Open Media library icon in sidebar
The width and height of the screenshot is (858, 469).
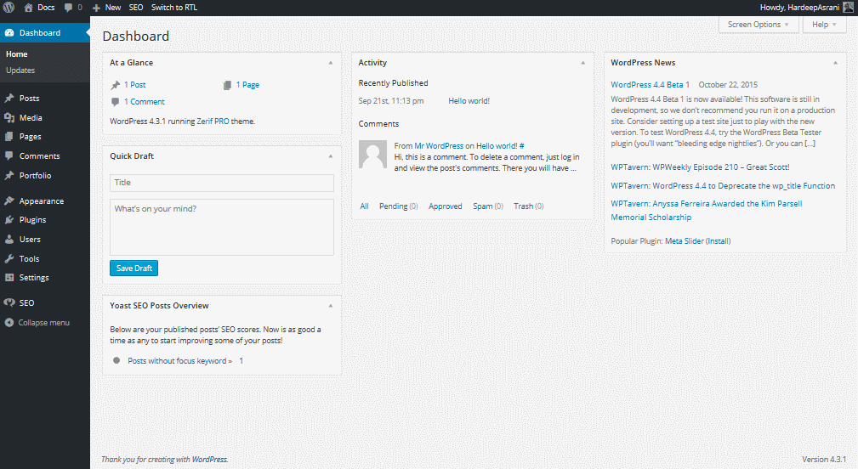point(9,118)
